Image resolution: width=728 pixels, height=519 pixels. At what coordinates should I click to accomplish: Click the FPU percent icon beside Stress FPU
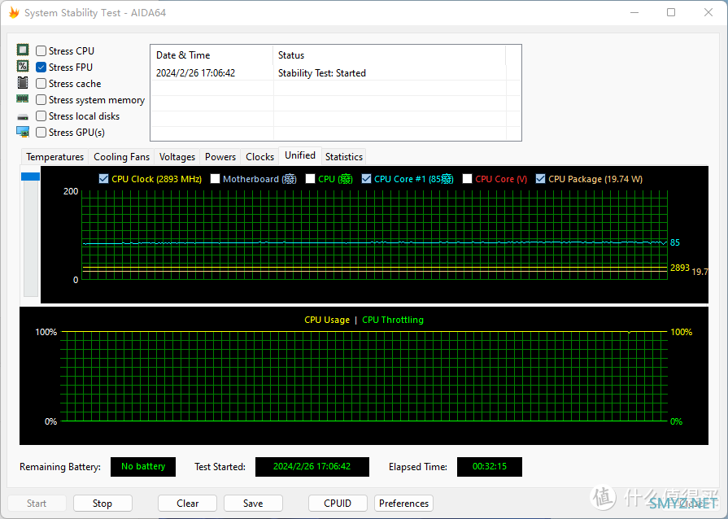click(x=23, y=66)
